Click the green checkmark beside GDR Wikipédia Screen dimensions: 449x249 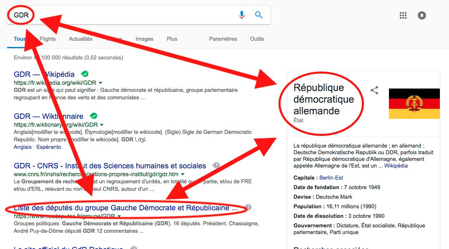pyautogui.click(x=85, y=74)
